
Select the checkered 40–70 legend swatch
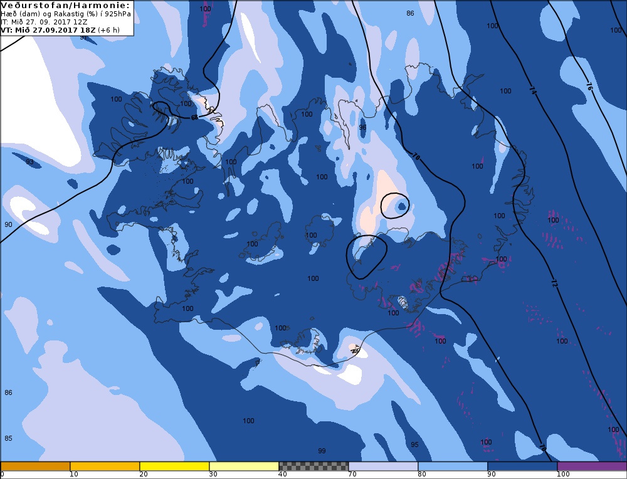[x=313, y=466]
